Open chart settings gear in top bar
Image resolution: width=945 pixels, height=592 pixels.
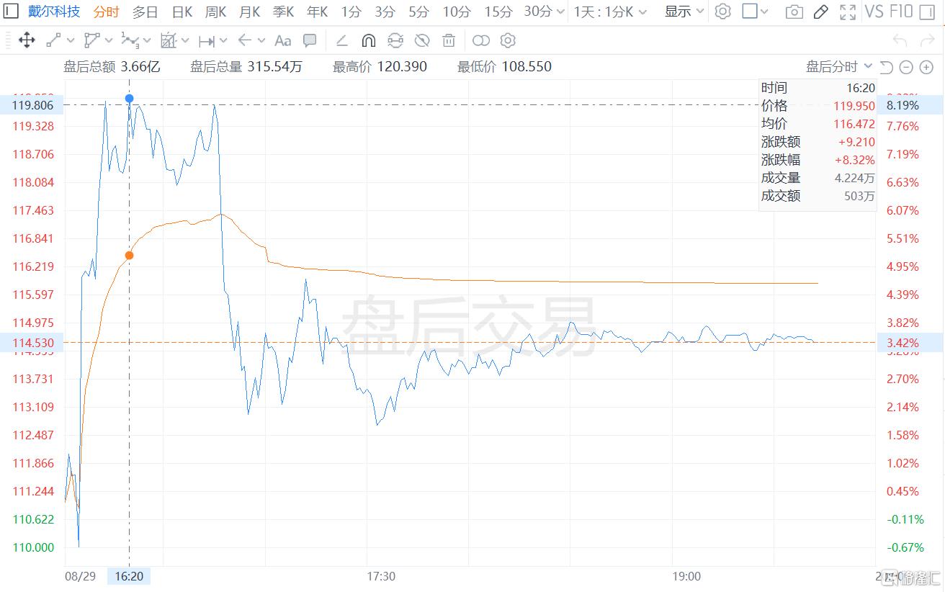722,12
